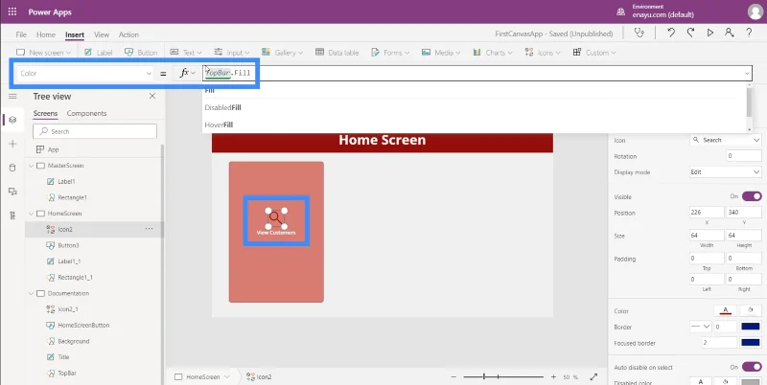
Task: Adjust the zoom slider handle
Action: [x=484, y=377]
